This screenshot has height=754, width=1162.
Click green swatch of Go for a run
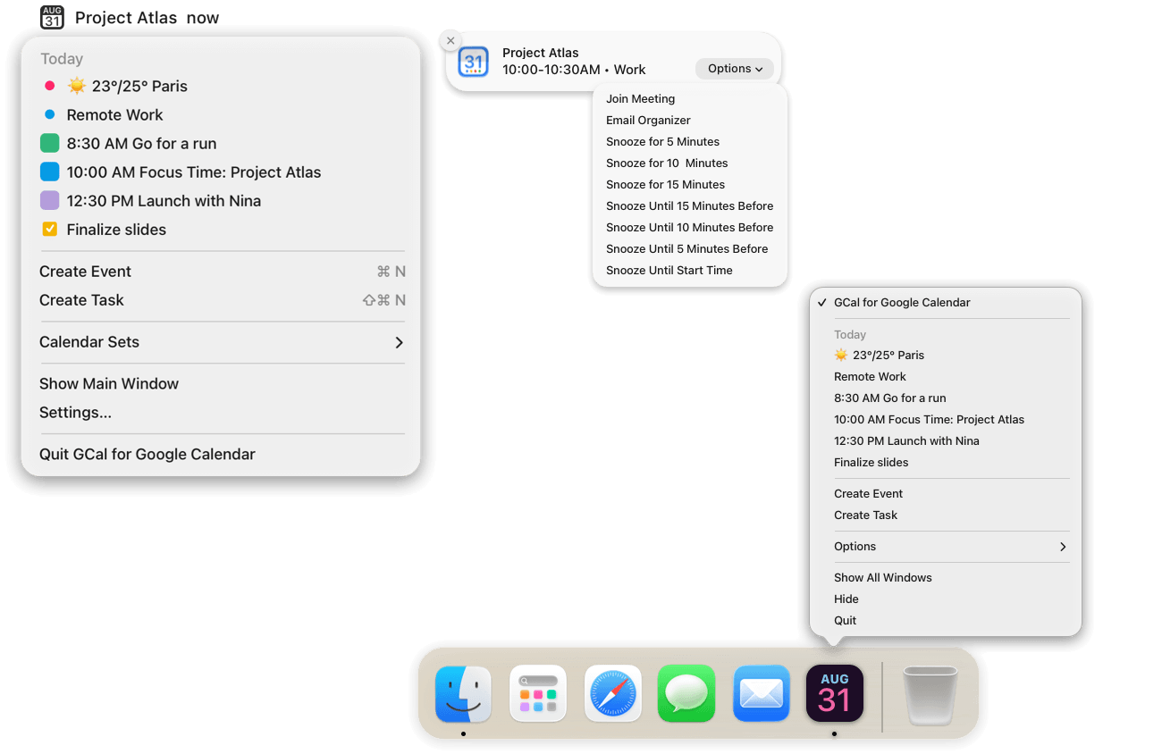click(50, 143)
